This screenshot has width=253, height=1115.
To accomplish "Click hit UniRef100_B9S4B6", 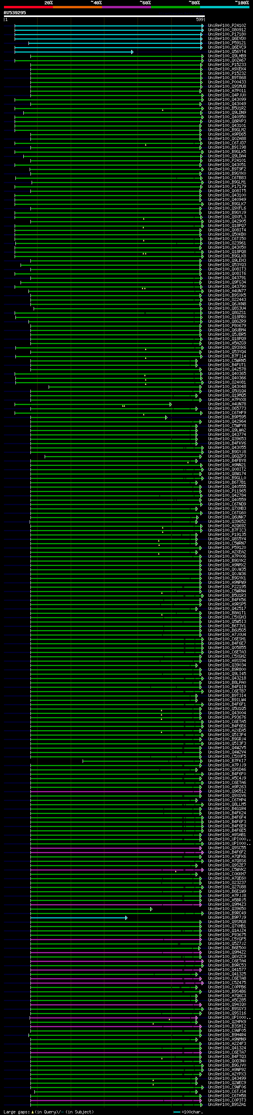I will click(x=227, y=991).
